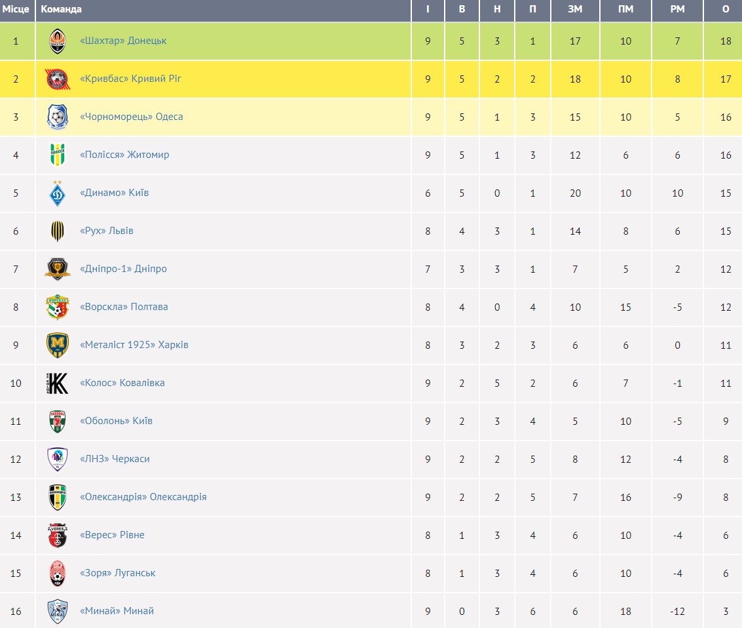Open the «Дніпро-1» Дніпро team page
Screen dimensions: 742x628
click(x=123, y=269)
